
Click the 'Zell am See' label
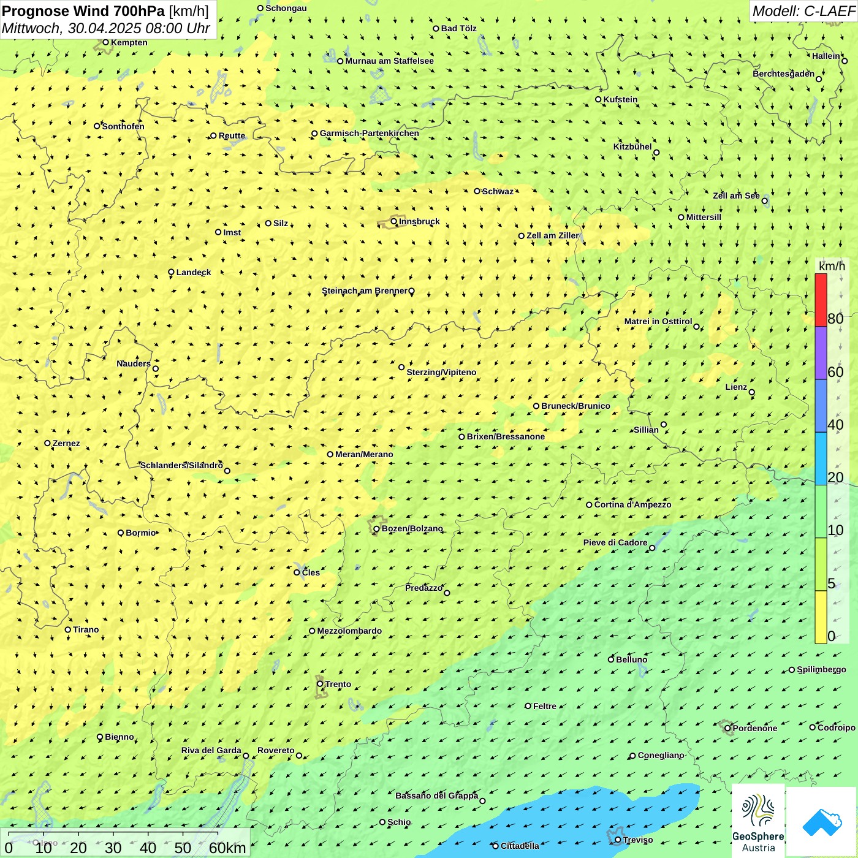(736, 196)
